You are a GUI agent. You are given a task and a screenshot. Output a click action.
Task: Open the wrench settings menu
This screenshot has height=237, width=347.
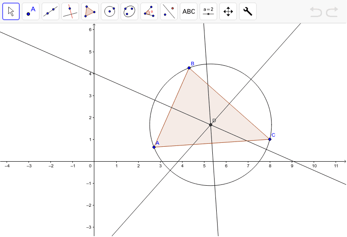[x=248, y=11]
